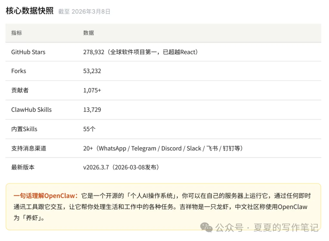Click the value 1,075+
This screenshot has height=241, width=329.
pyautogui.click(x=92, y=90)
